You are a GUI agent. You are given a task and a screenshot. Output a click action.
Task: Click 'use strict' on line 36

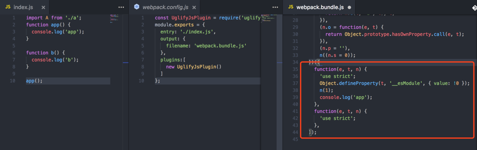tap(337, 76)
